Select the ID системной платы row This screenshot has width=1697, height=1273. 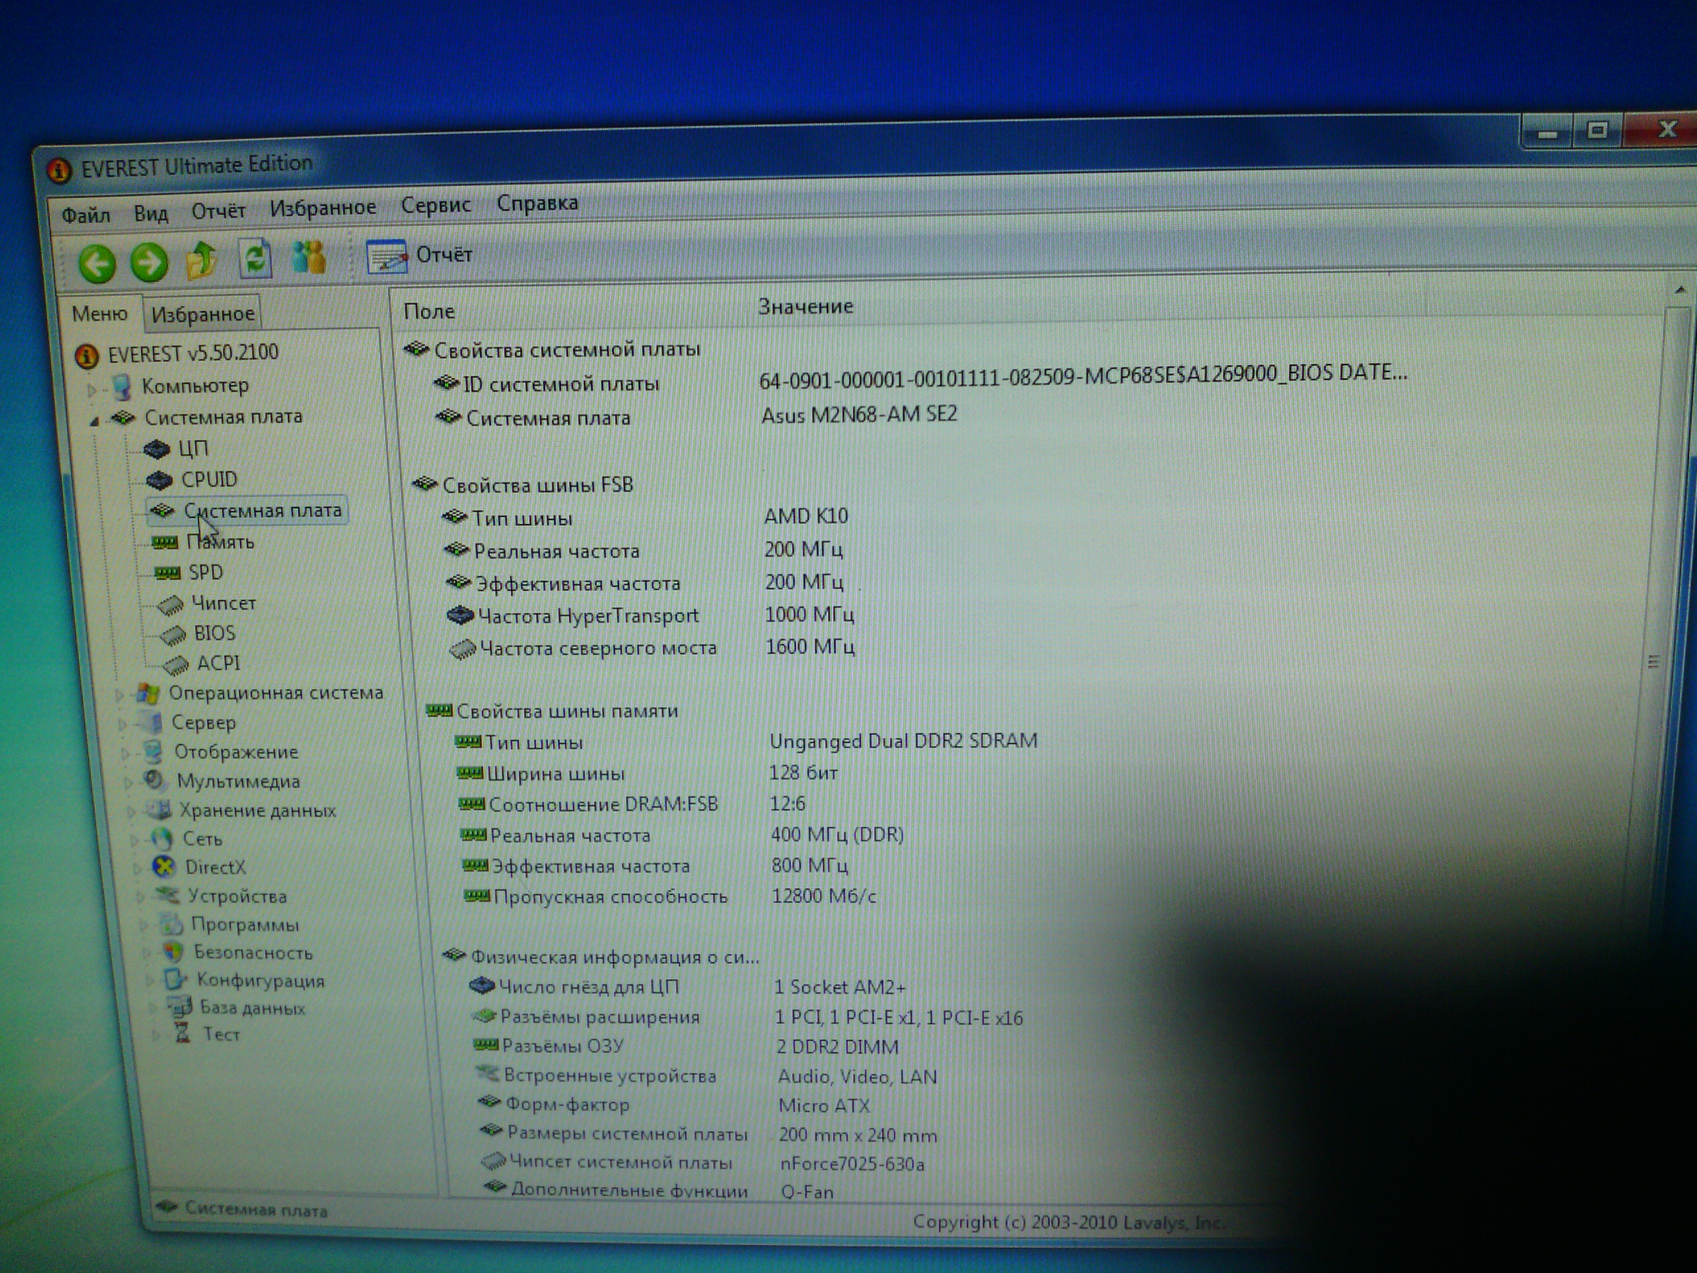pos(921,379)
